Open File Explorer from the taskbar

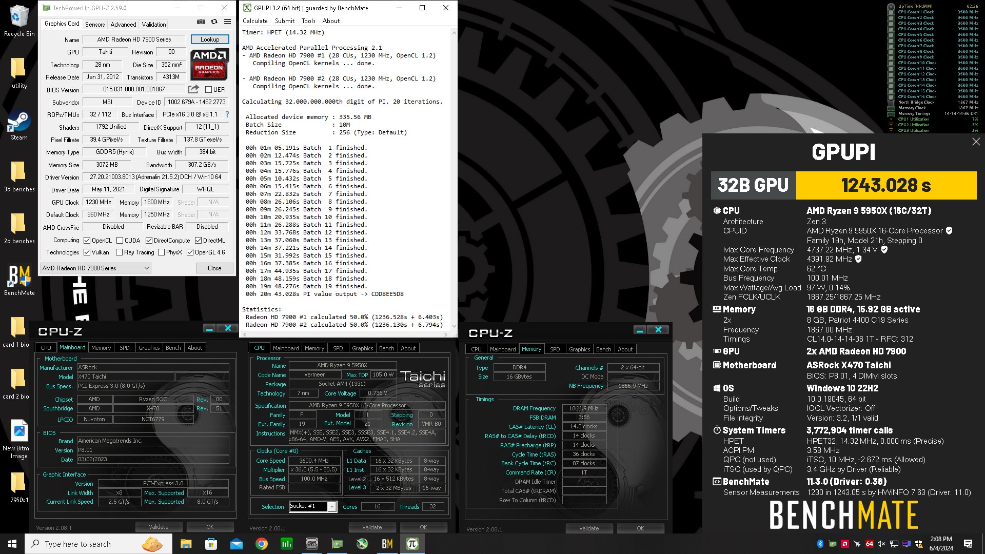(186, 544)
